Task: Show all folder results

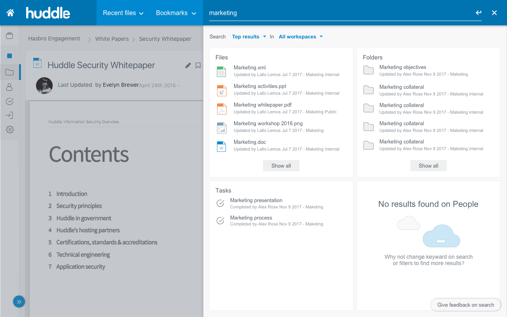Action: (429, 166)
